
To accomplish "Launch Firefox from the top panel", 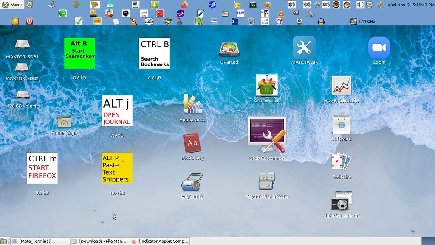I will tap(184, 5).
